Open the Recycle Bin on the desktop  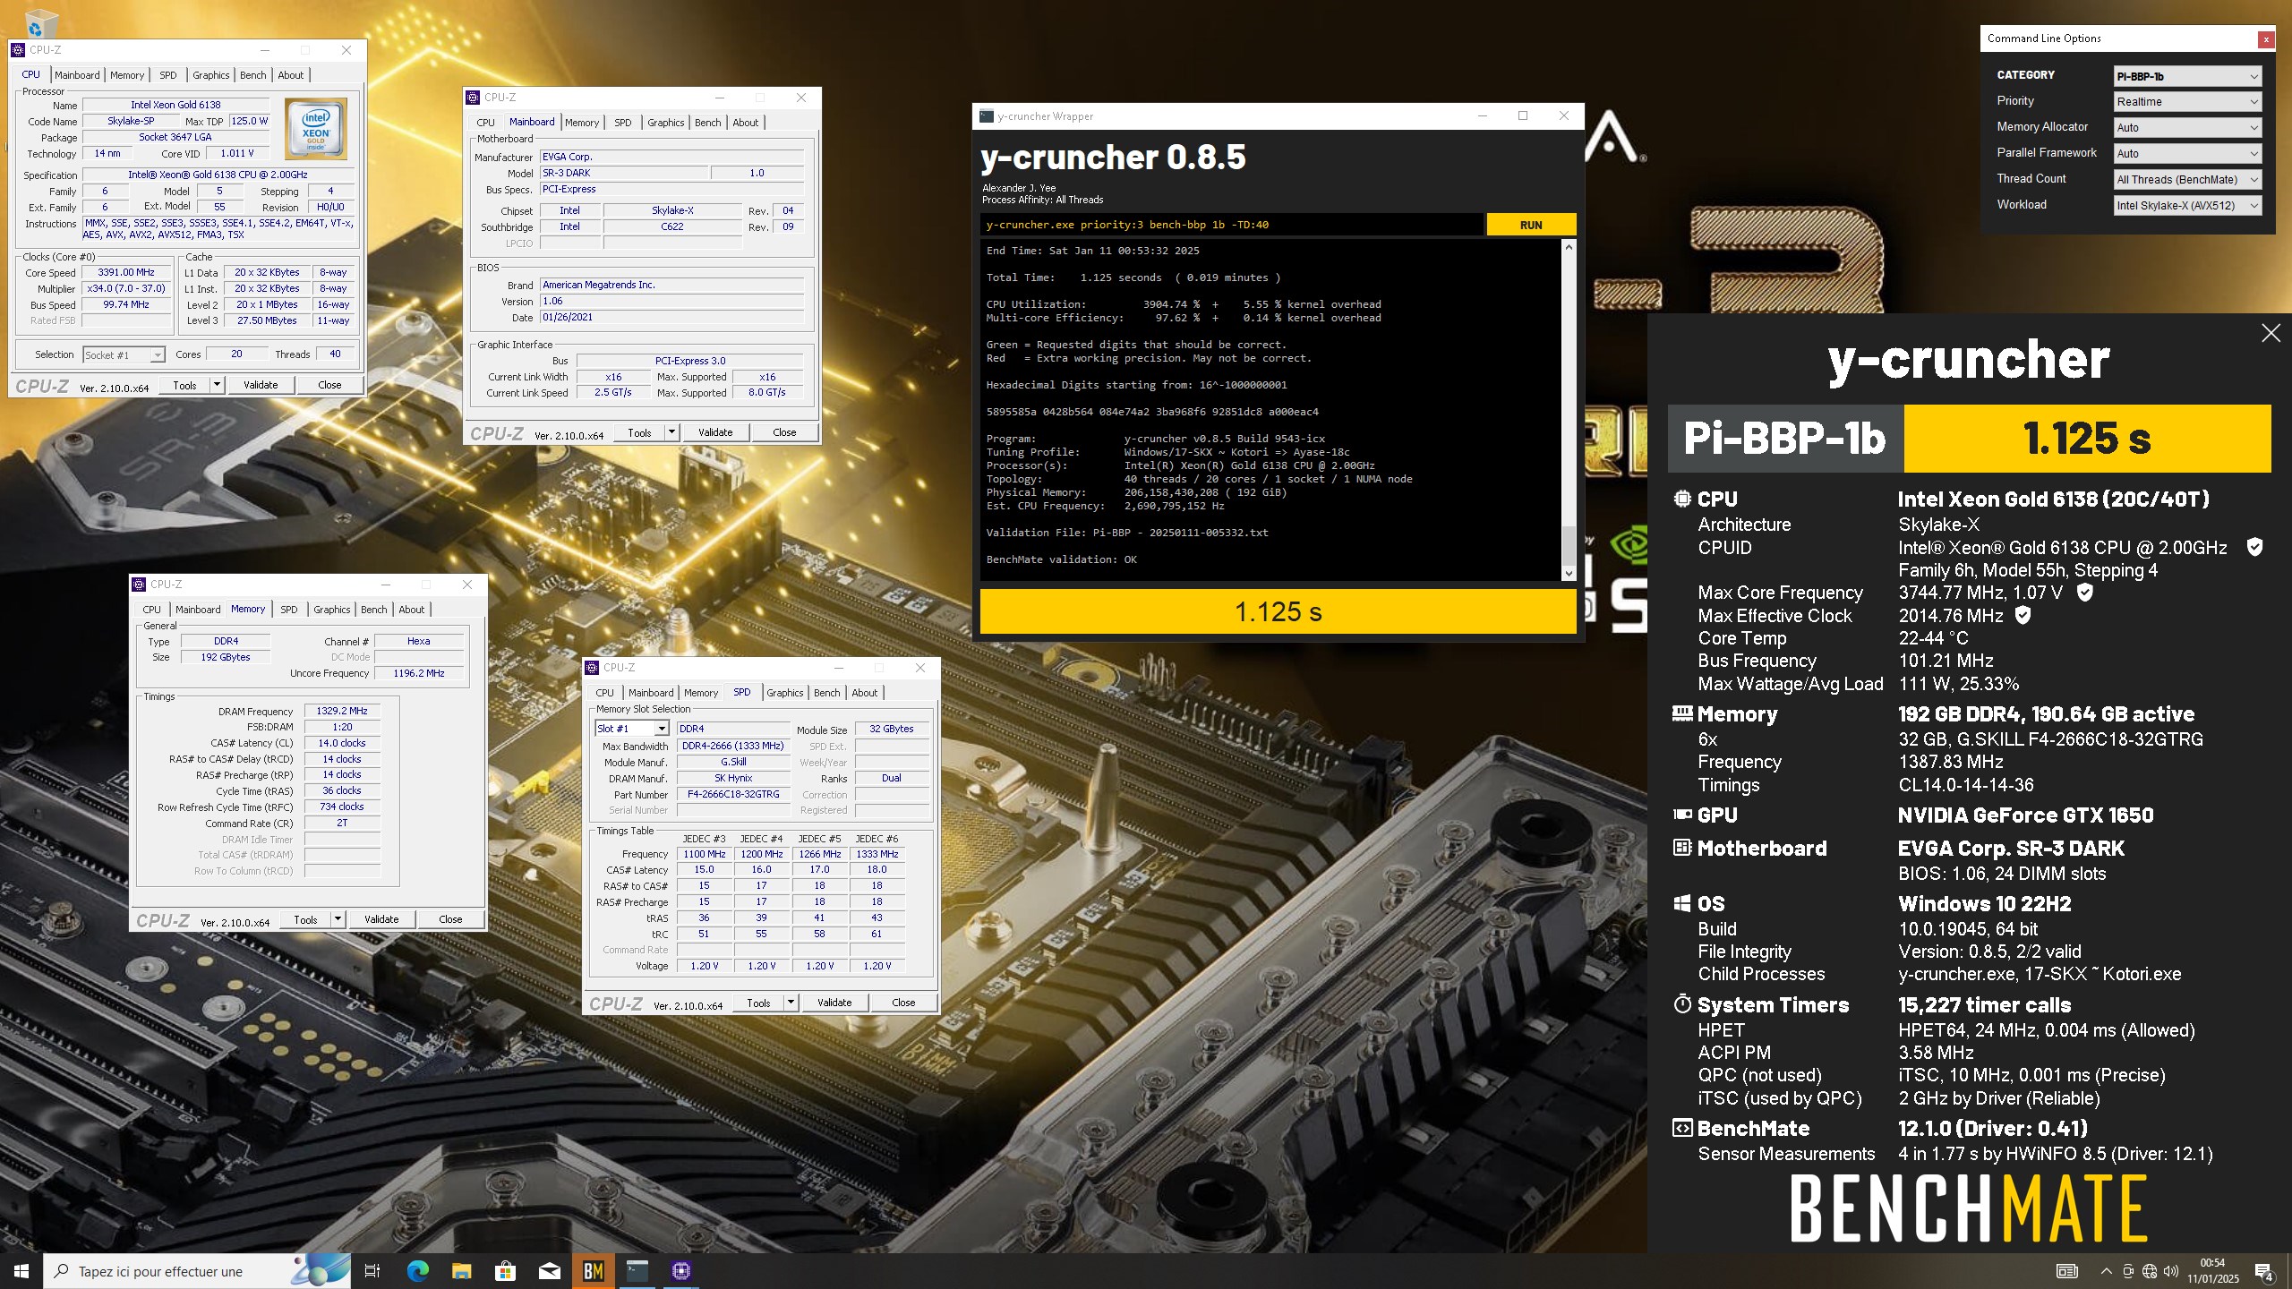coord(41,23)
